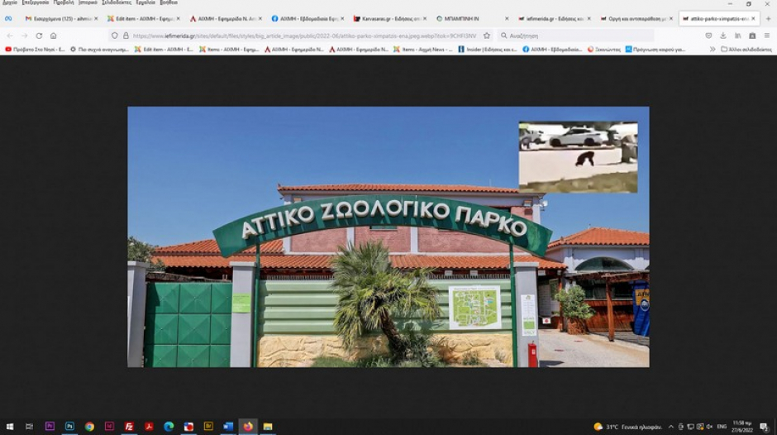Launch Photoshop from the taskbar
777x435 pixels.
(69, 427)
